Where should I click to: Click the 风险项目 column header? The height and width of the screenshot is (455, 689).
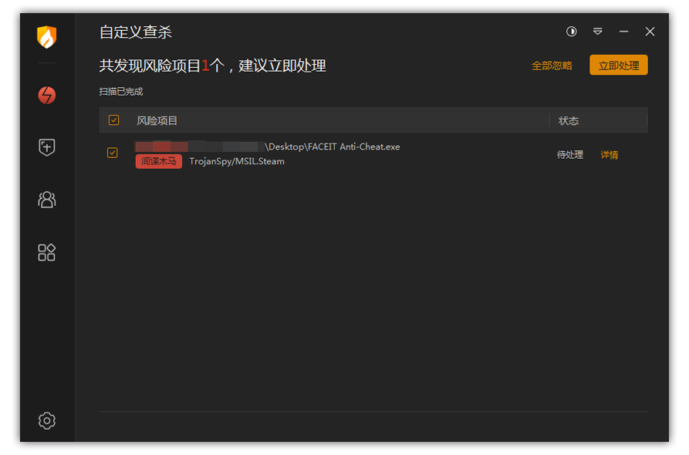(157, 121)
